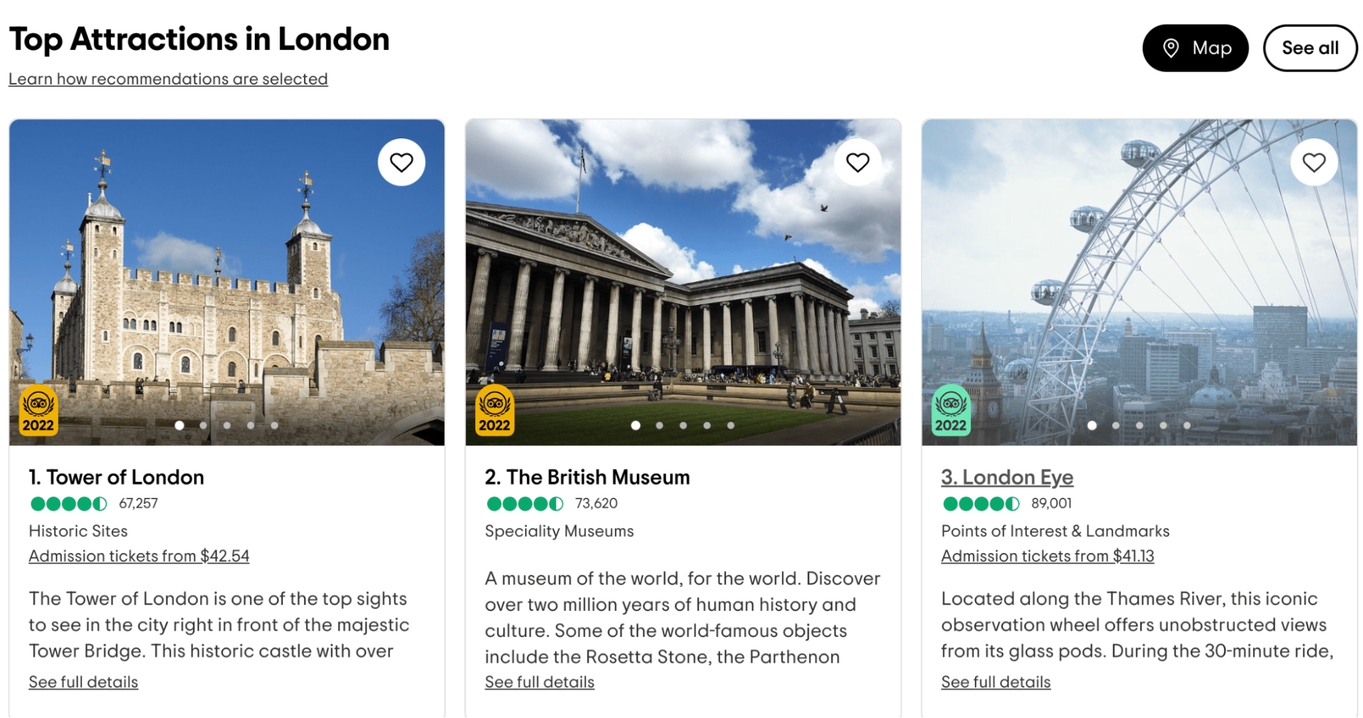Select the third carousel dot on Tower of London photo
Image resolution: width=1363 pixels, height=718 pixels.
[226, 425]
